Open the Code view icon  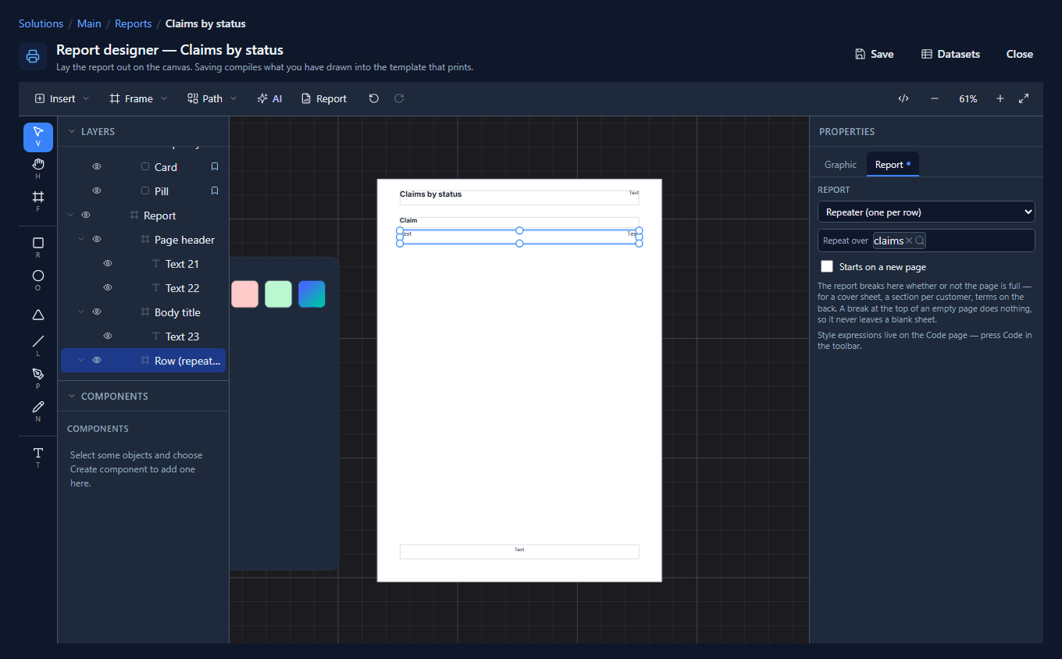903,98
